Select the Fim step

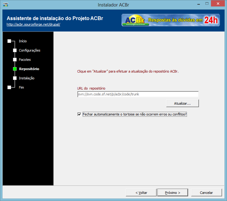(x=21, y=87)
